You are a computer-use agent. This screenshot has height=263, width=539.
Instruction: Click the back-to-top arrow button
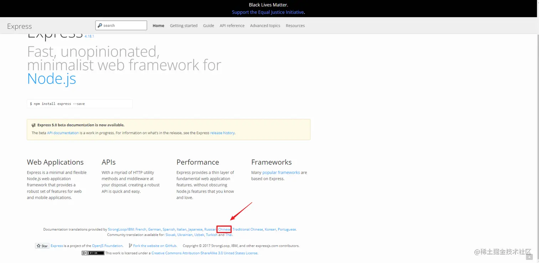coord(529,257)
